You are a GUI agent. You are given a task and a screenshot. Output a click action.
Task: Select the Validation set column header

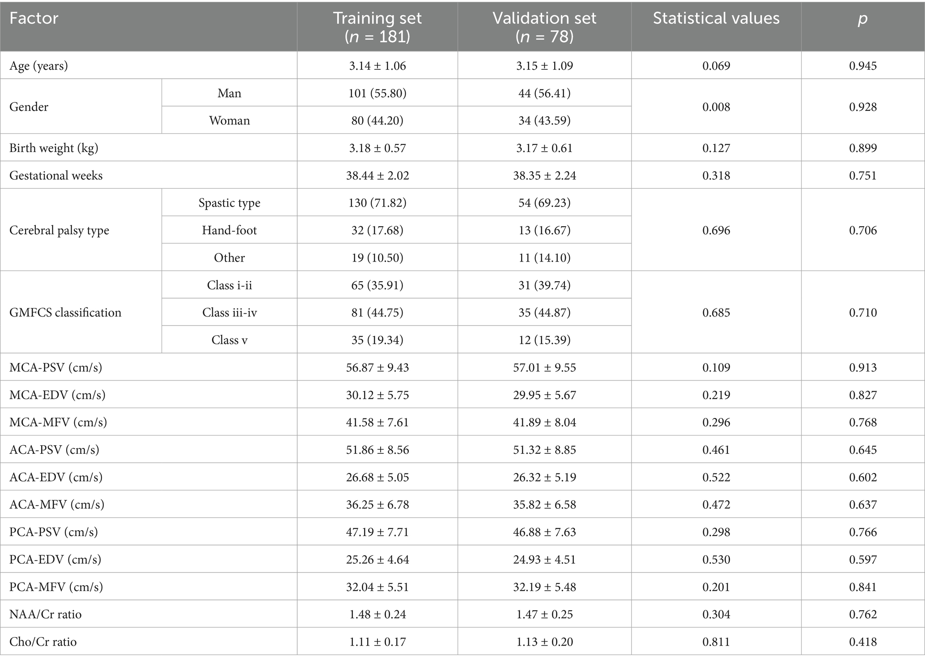pos(544,26)
